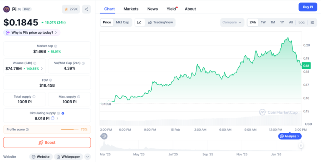
Task: Open the Total supply info icon
Action: 34,97
